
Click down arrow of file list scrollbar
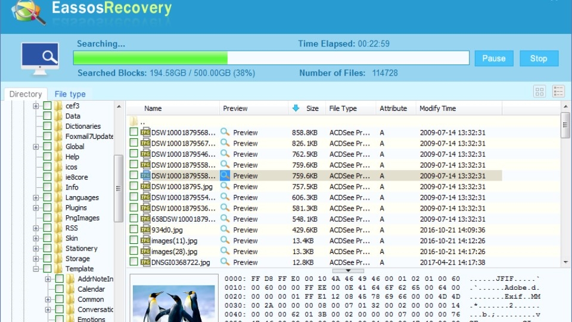point(565,262)
